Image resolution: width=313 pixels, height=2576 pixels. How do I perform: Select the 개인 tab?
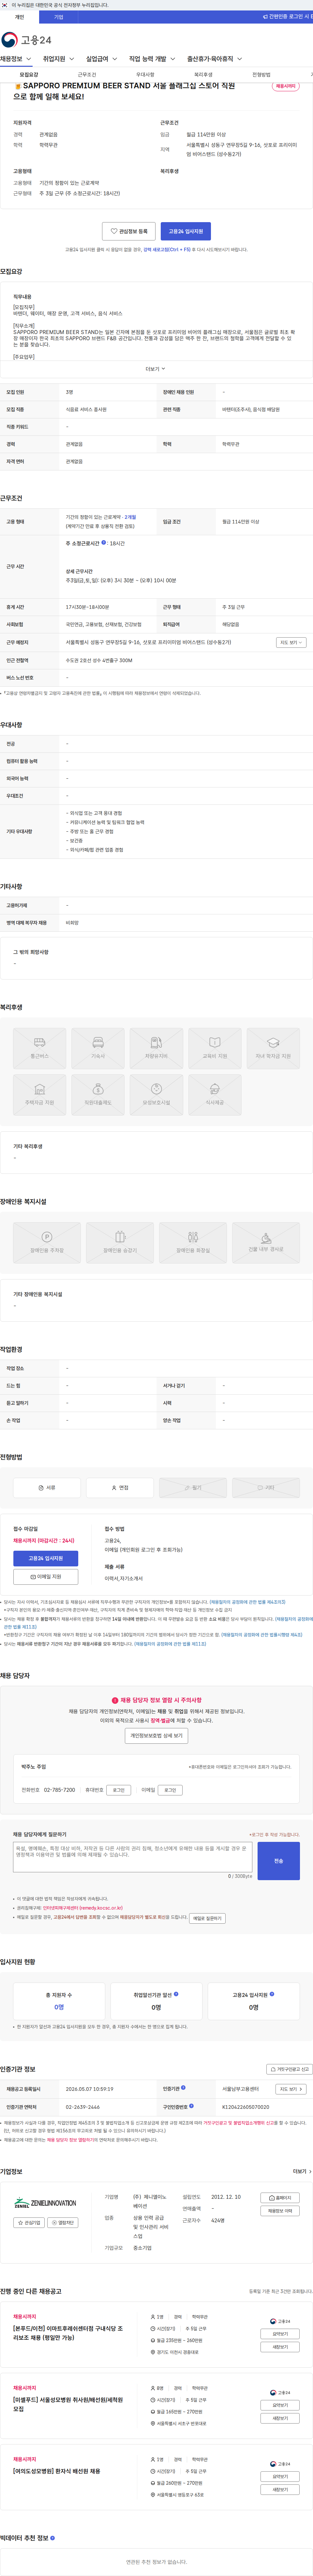[19, 17]
